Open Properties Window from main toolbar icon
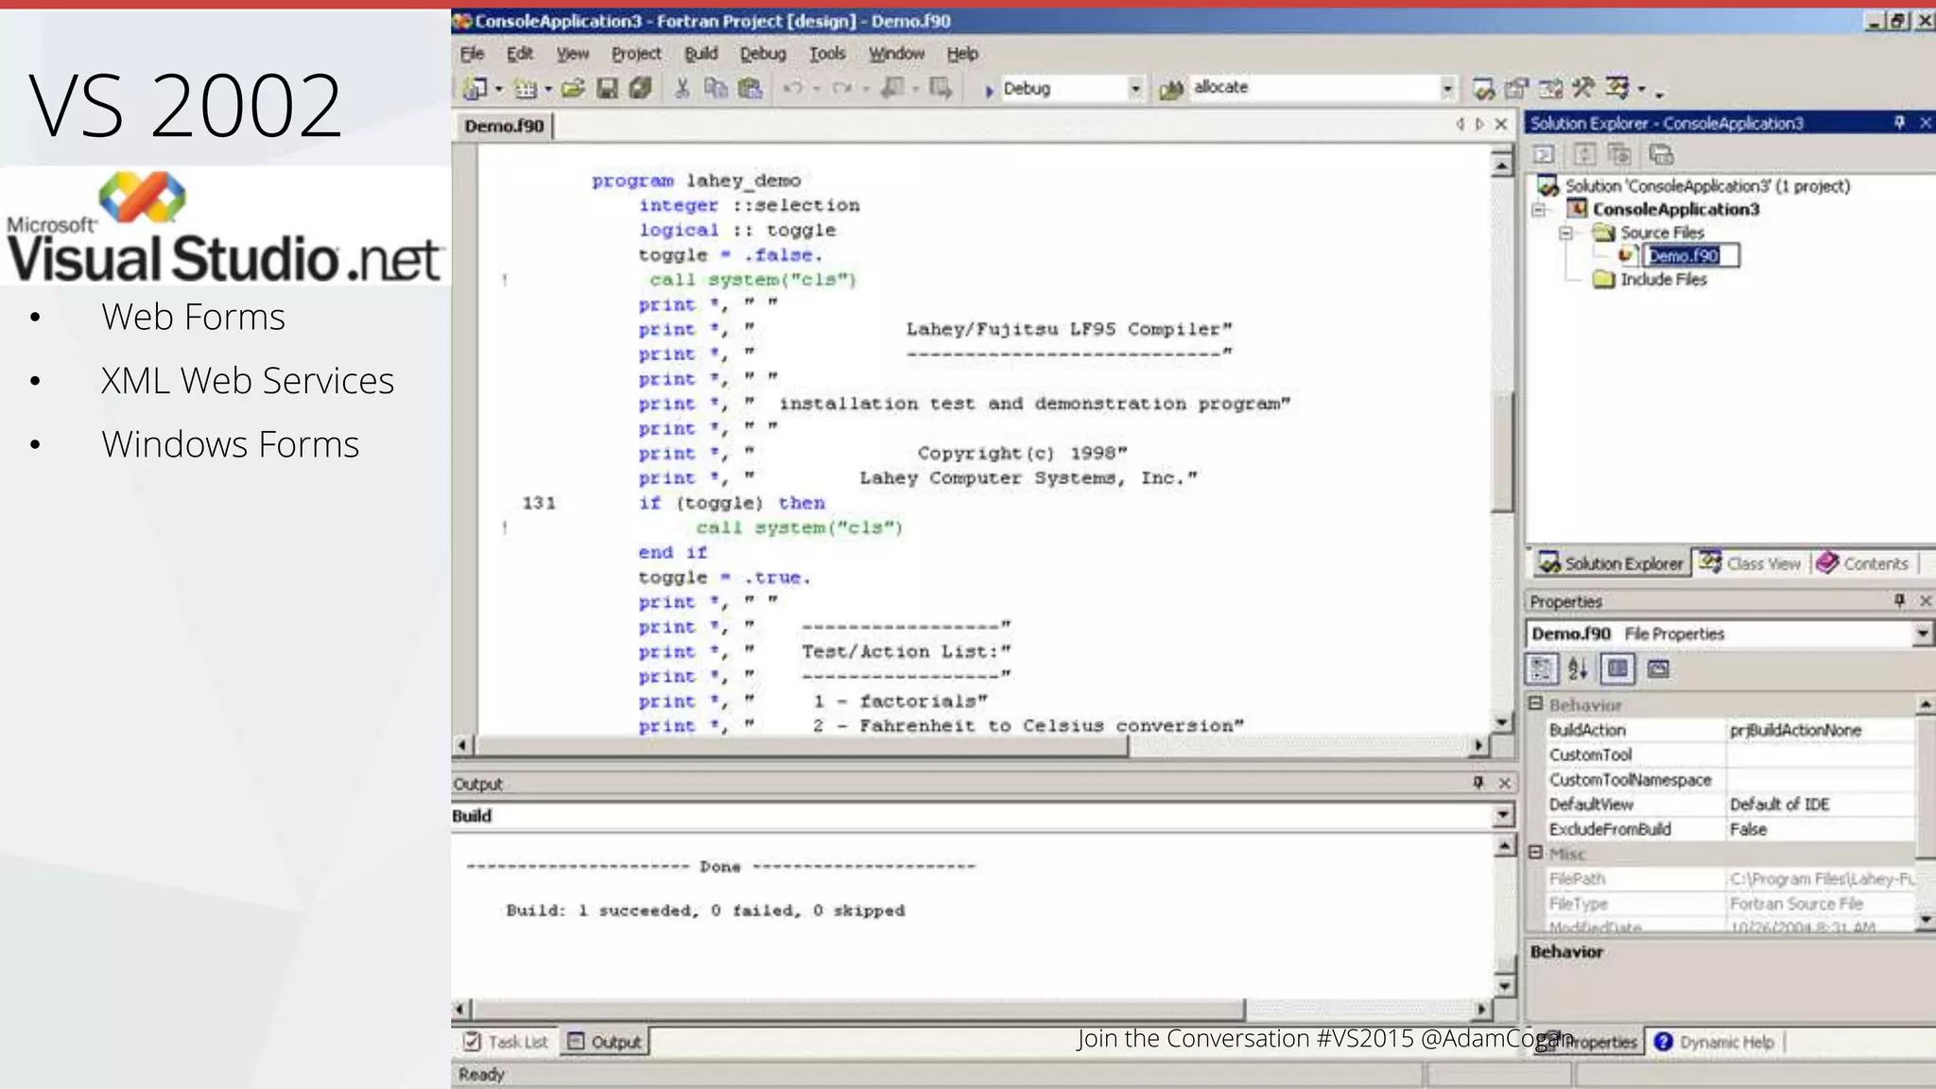Screen dimensions: 1936x1089 [x=1516, y=89]
